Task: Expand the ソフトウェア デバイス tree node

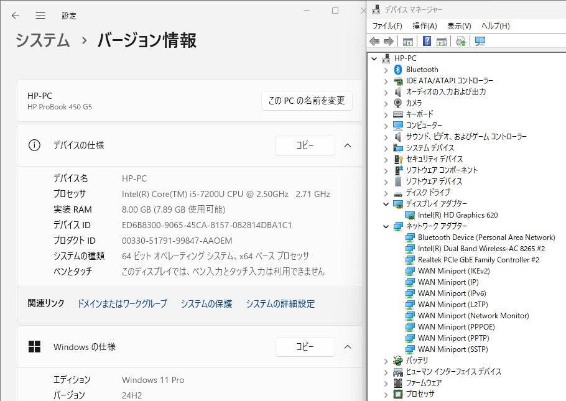Action: tap(386, 182)
